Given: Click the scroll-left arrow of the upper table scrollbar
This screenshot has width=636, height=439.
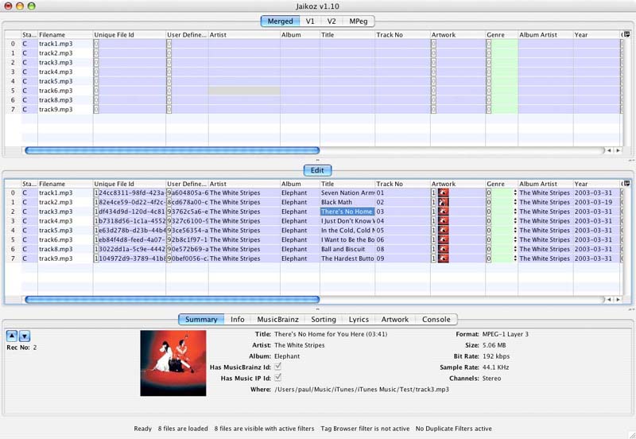Looking at the screenshot, I should [x=609, y=150].
